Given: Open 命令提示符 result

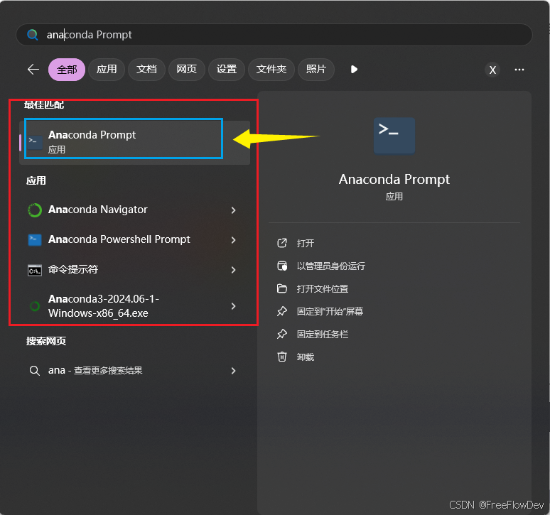Looking at the screenshot, I should [x=135, y=270].
